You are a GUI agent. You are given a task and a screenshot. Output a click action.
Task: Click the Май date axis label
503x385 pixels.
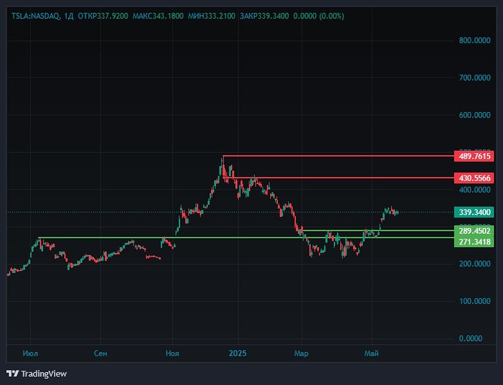tap(372, 353)
